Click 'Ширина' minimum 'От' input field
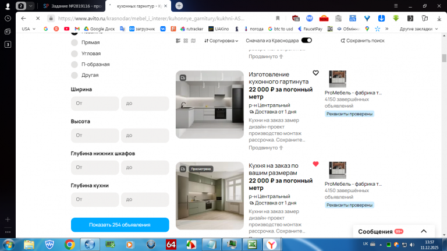This screenshot has height=251, width=447. (x=95, y=103)
